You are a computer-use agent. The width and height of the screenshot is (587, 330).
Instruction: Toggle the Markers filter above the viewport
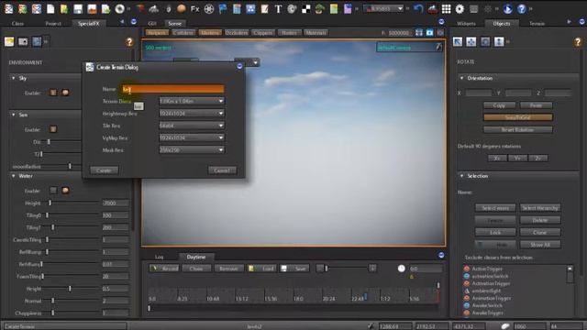pyautogui.click(x=210, y=33)
